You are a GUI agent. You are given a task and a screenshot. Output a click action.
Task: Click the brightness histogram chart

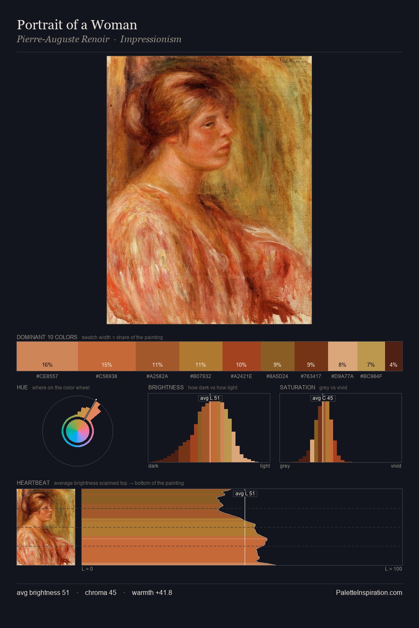tap(209, 428)
